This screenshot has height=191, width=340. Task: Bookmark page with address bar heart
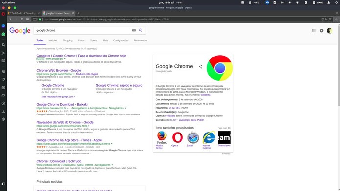[330, 19]
